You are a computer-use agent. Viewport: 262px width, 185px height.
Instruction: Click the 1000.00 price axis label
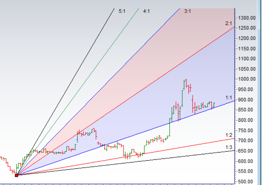point(247,79)
